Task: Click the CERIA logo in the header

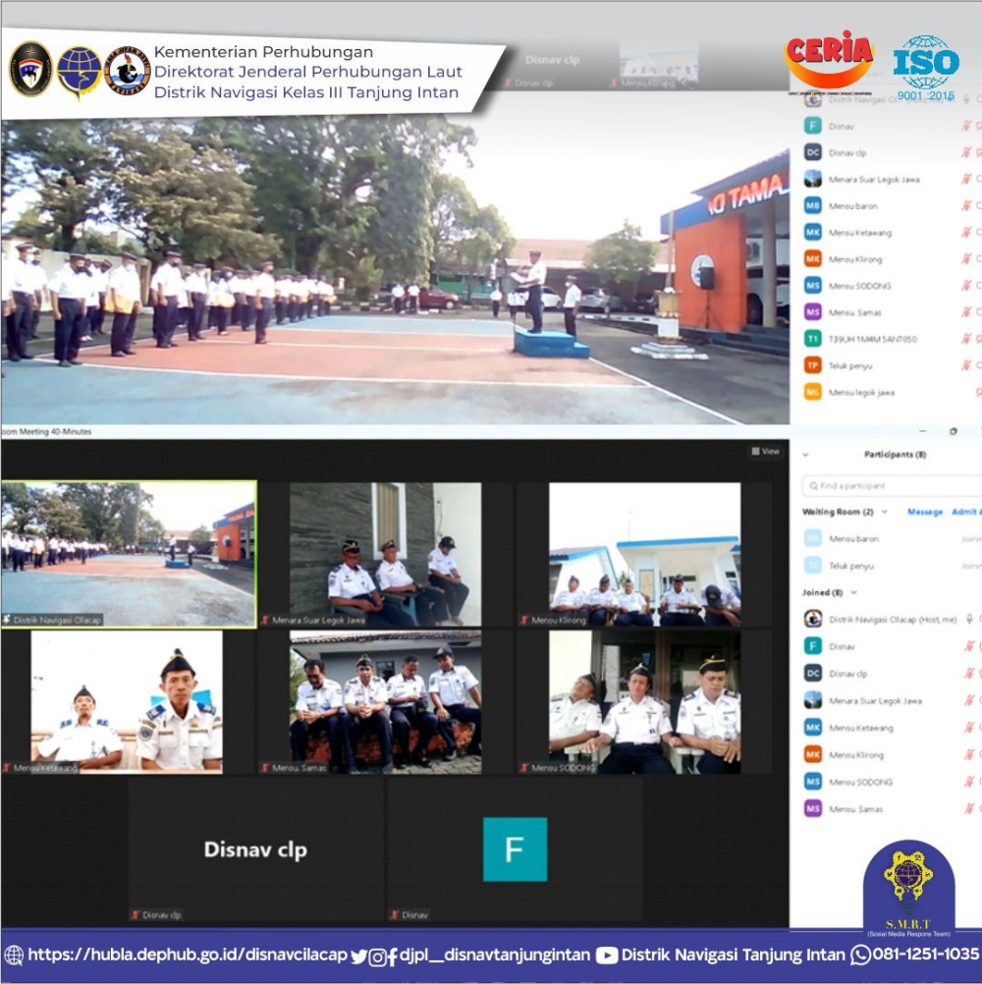Action: [x=829, y=62]
